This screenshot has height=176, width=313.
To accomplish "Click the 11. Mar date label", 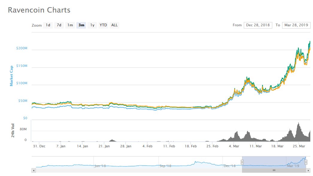I will coord(256,146).
